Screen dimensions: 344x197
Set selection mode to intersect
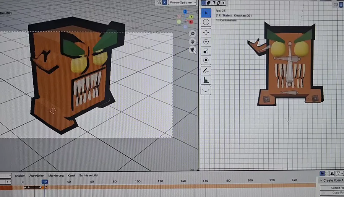click(223, 3)
